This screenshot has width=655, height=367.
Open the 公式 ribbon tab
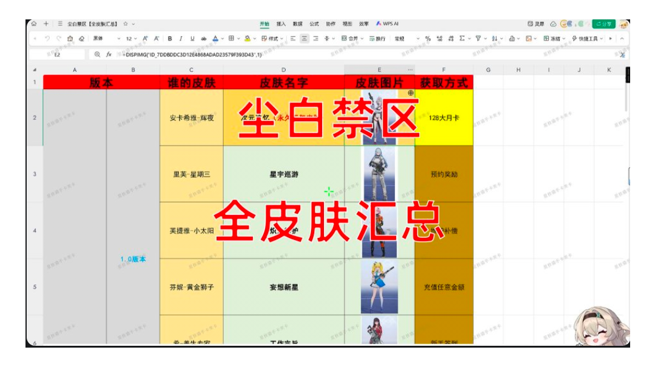(x=314, y=24)
